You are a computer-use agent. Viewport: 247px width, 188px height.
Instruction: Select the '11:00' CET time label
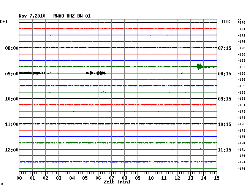tap(12, 124)
